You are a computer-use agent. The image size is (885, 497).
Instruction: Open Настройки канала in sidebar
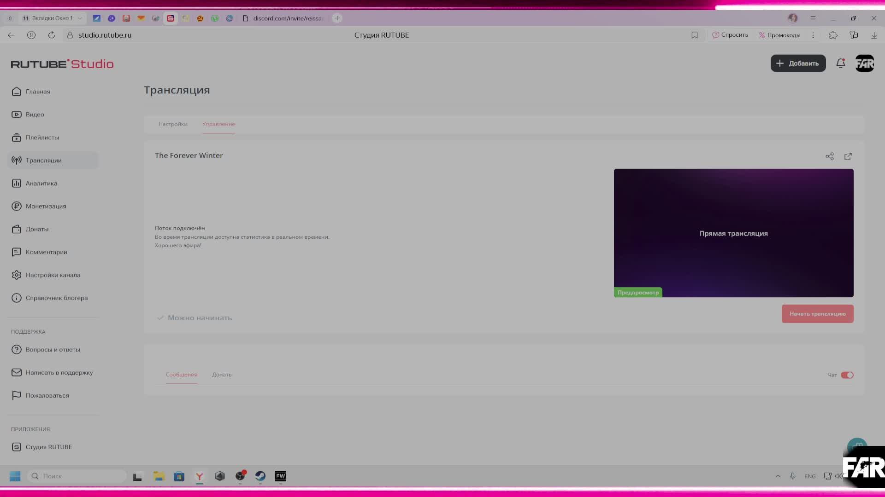(53, 275)
